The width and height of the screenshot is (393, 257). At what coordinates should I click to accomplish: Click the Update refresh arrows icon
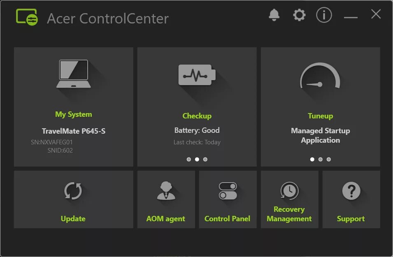(x=73, y=191)
